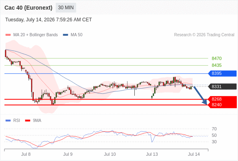Image resolution: width=238 pixels, height=161 pixels.
Task: Click the 8470 resistance level label
Action: pyautogui.click(x=217, y=58)
